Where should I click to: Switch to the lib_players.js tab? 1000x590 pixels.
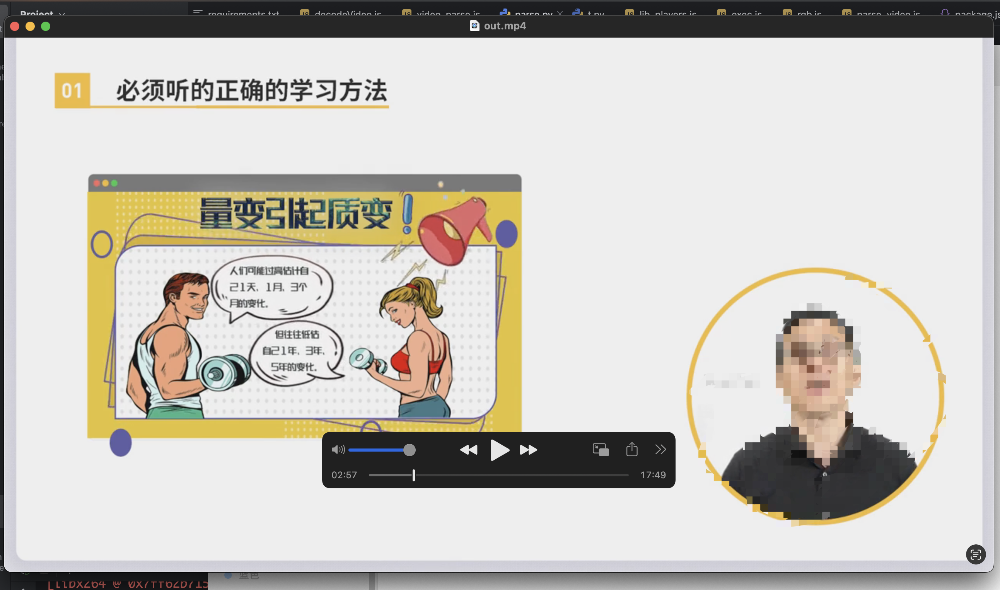667,13
